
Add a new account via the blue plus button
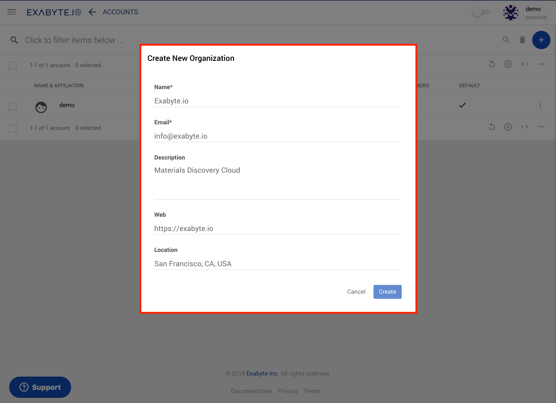(541, 40)
